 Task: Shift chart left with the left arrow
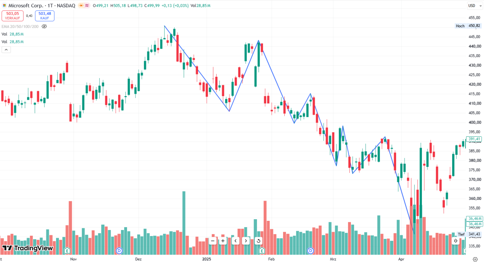236,241
